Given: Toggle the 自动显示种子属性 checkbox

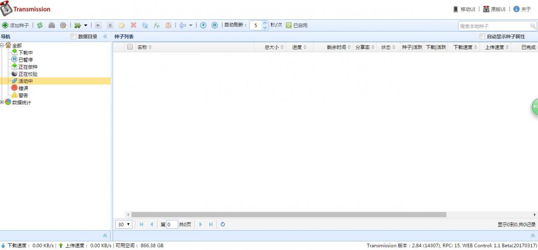Looking at the screenshot, I should (483, 37).
